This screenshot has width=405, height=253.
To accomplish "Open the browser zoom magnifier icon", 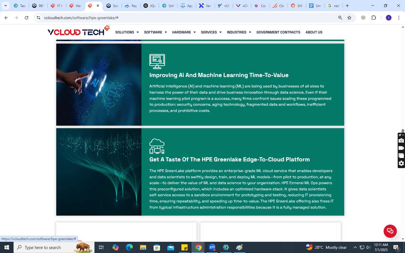I will (340, 18).
